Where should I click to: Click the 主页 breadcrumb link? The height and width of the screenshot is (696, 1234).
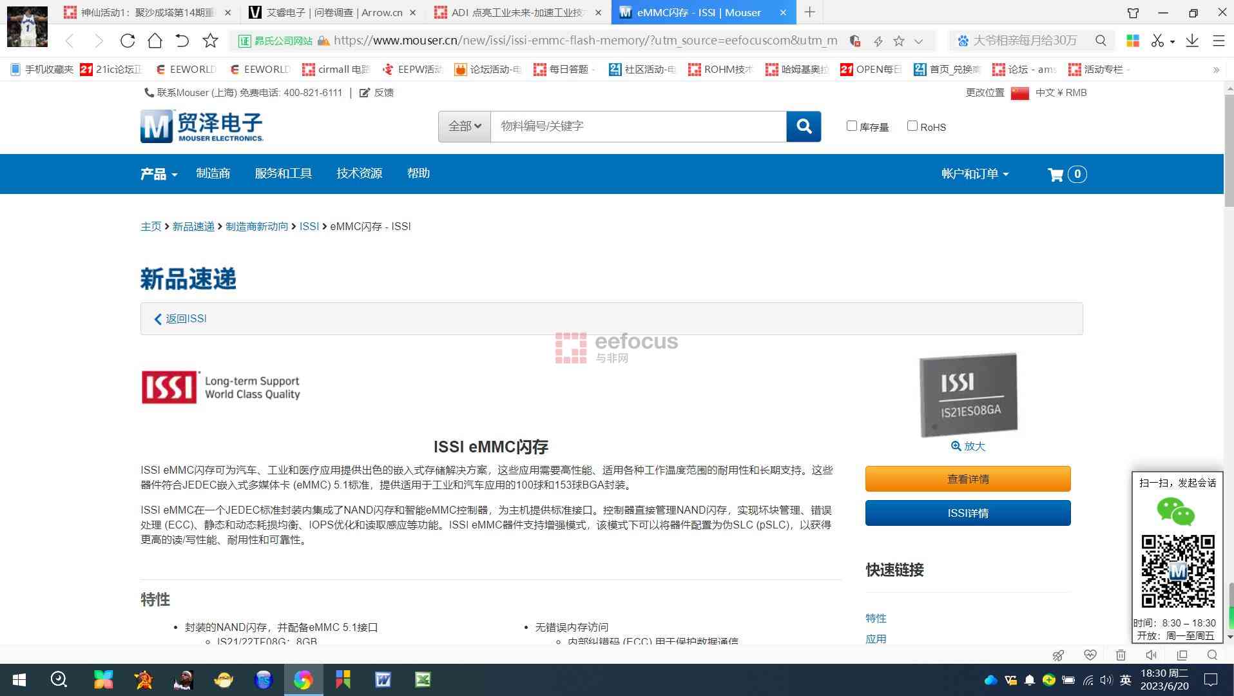tap(151, 226)
